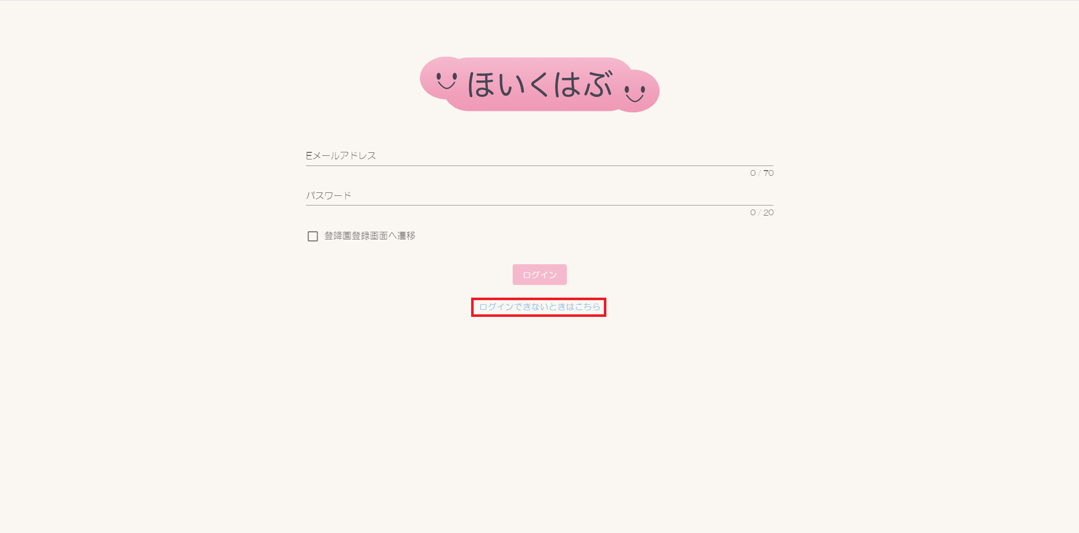Open the ログインできないときはこちら link
The image size is (1079, 533).
(539, 307)
